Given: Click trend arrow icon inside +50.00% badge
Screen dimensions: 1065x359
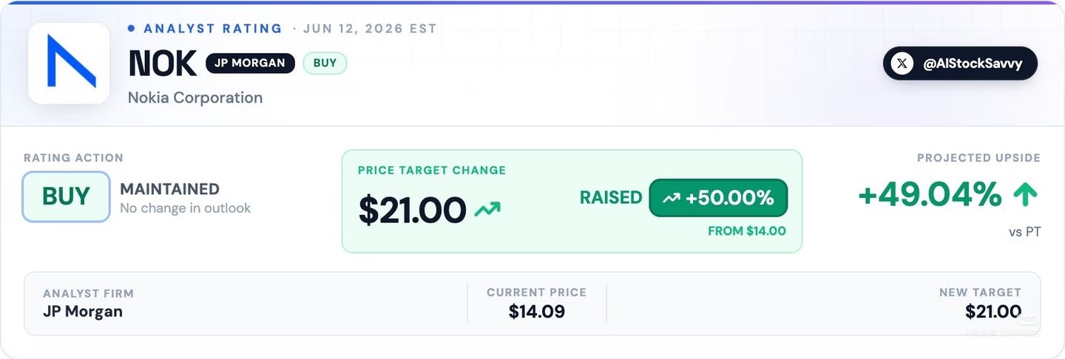Looking at the screenshot, I should 672,198.
